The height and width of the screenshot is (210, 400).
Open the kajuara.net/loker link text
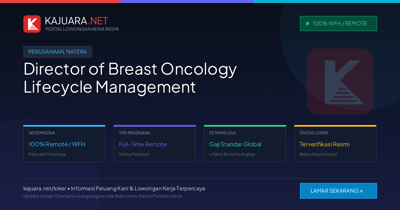pyautogui.click(x=45, y=188)
